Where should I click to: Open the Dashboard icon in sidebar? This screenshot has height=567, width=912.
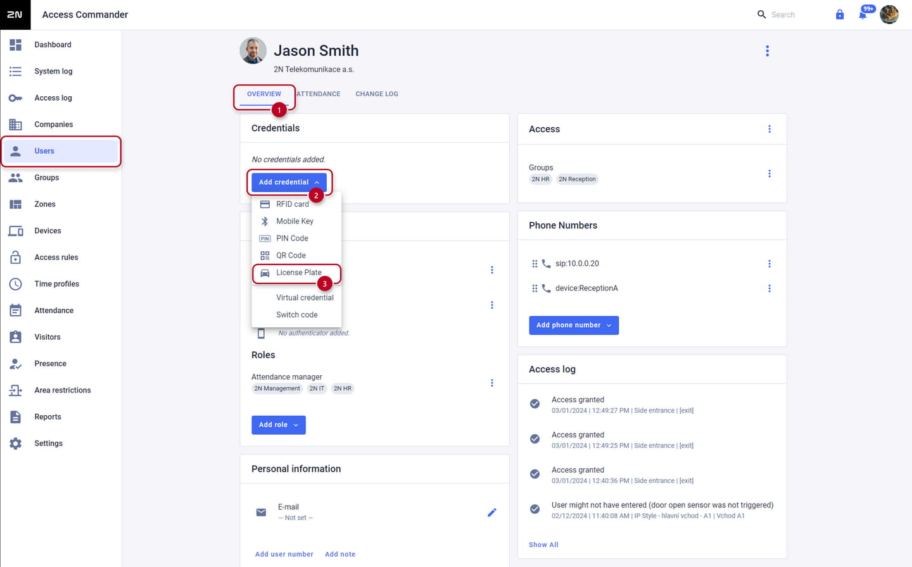point(15,45)
